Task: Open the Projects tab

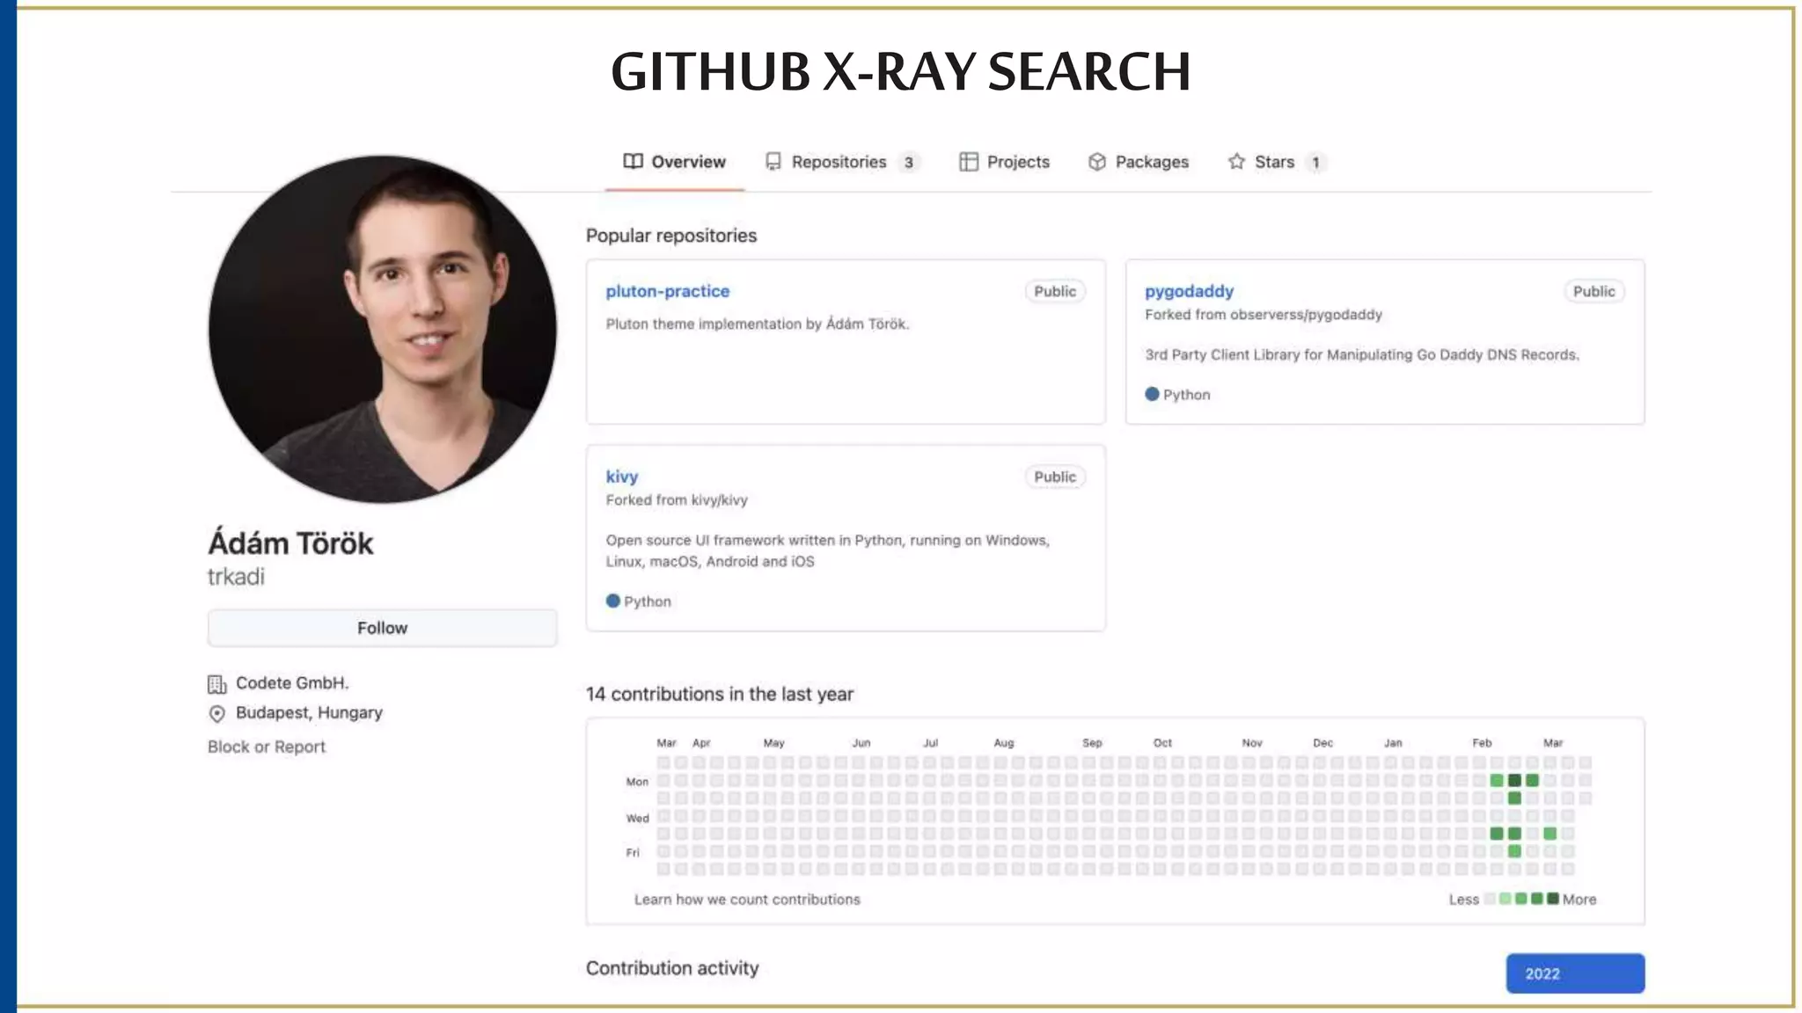Action: [x=1004, y=162]
